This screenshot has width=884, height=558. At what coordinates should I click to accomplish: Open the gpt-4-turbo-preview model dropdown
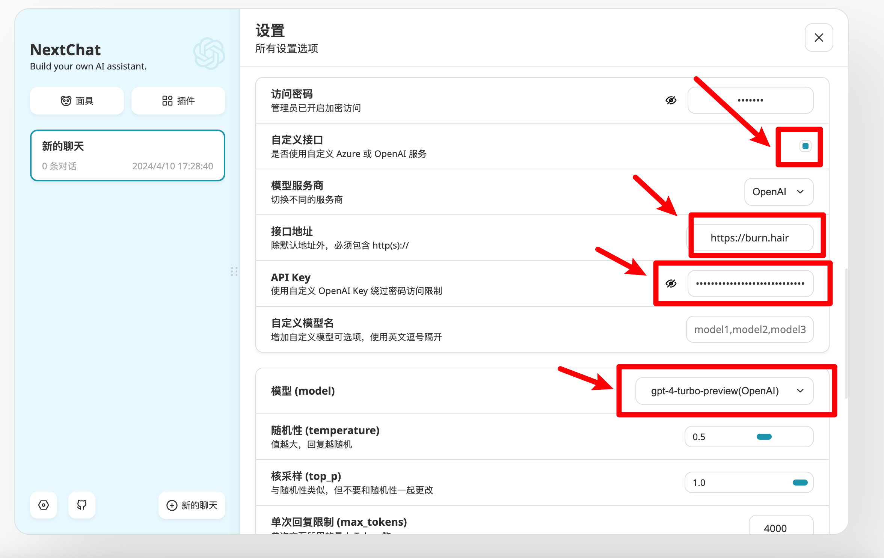tap(724, 391)
